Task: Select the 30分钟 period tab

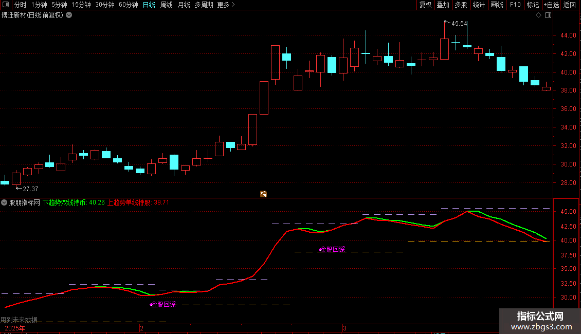Action: tap(105, 5)
